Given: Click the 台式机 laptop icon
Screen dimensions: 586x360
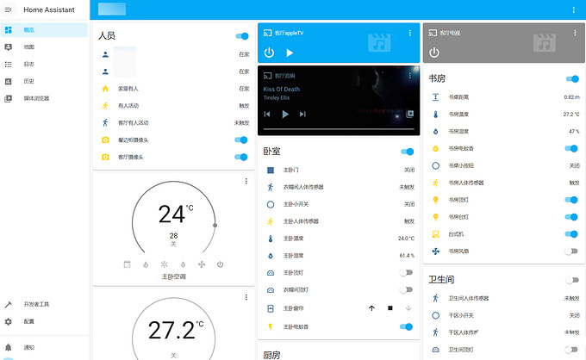Looking at the screenshot, I should pos(436,234).
